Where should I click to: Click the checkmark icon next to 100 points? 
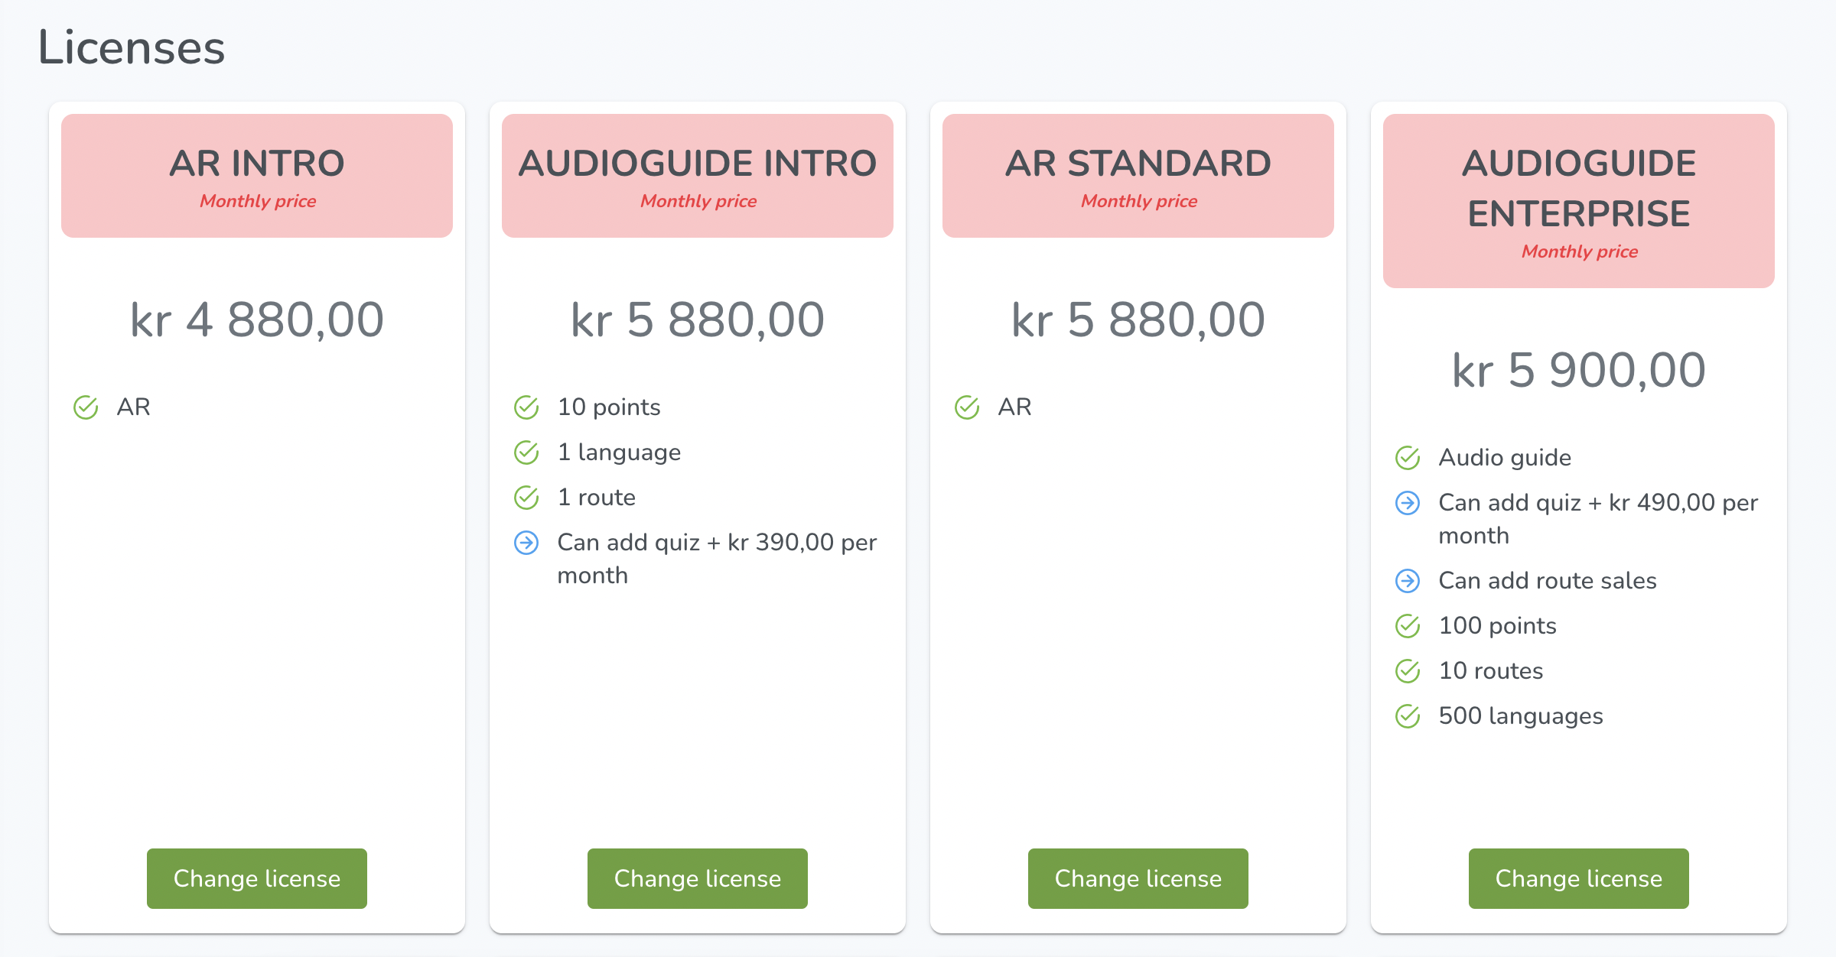click(x=1408, y=626)
